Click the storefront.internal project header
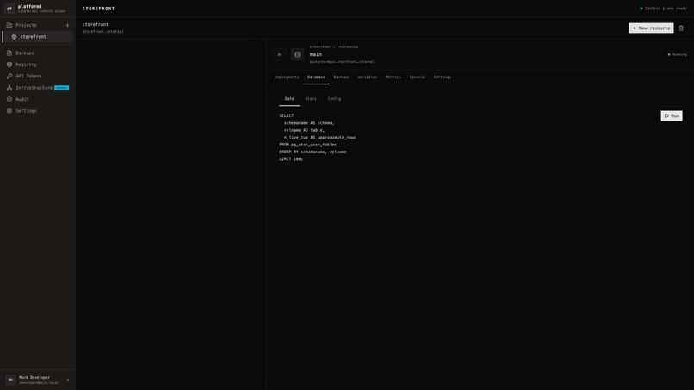The height and width of the screenshot is (390, 694). [103, 32]
